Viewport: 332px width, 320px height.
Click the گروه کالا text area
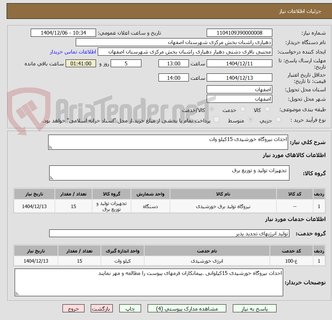pyautogui.click(x=169, y=173)
